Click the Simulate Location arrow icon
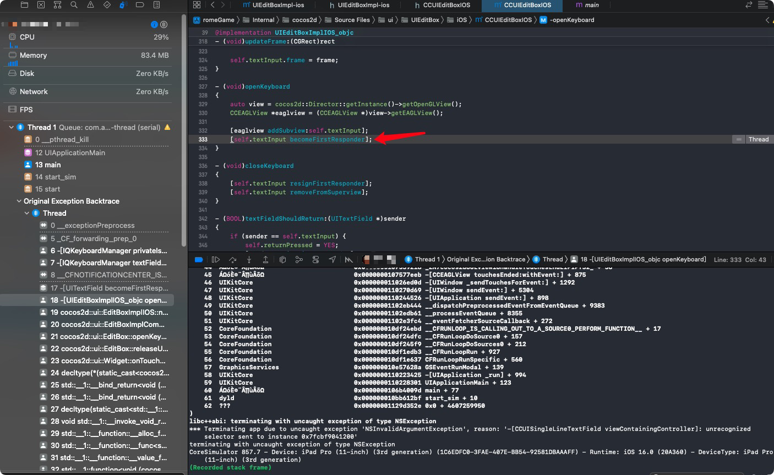The height and width of the screenshot is (475, 774). tap(332, 259)
